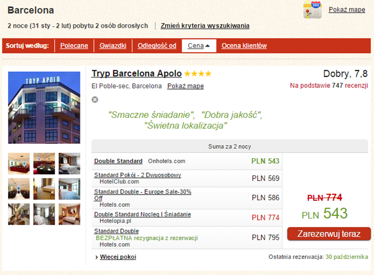Click the four-star rating of Tryp Barcelona Apolo
Image resolution: width=374 pixels, height=275 pixels.
(198, 74)
